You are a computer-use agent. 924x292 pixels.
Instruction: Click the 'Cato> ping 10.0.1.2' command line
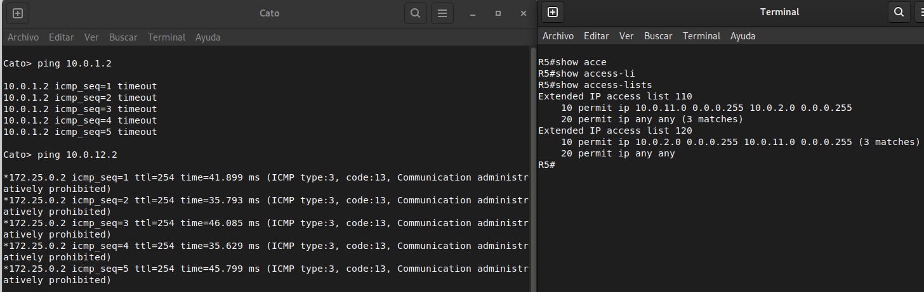click(58, 63)
